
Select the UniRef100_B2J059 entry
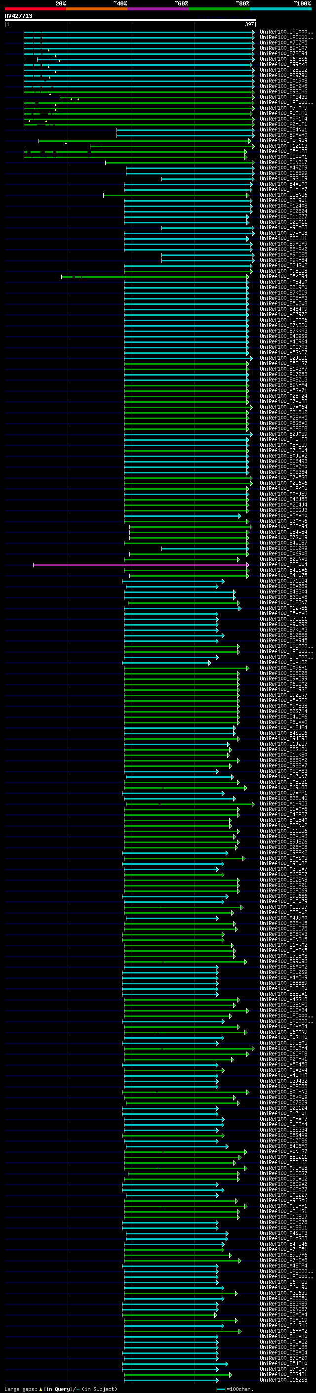(x=283, y=434)
